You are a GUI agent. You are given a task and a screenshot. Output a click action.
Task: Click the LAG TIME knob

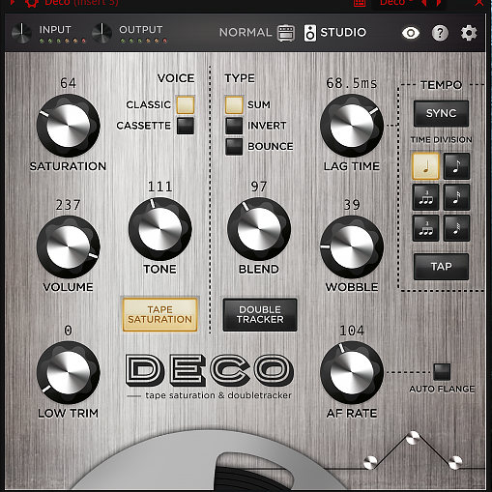(352, 126)
